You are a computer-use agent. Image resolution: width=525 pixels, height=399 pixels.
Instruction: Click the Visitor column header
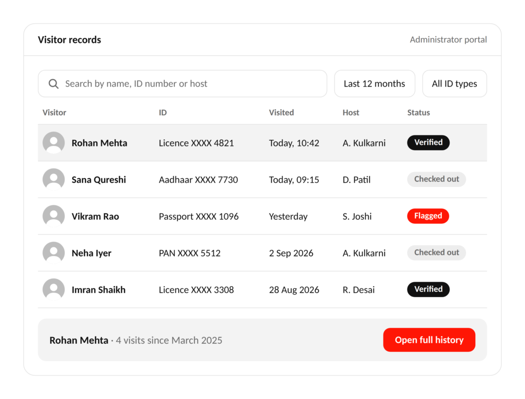54,112
